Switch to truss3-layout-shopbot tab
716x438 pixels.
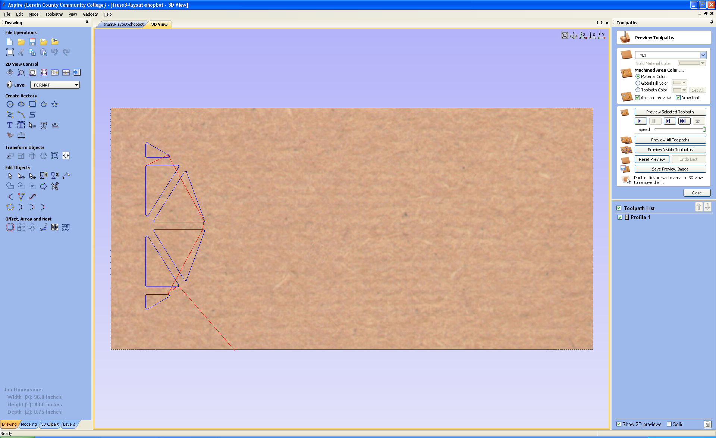(123, 24)
